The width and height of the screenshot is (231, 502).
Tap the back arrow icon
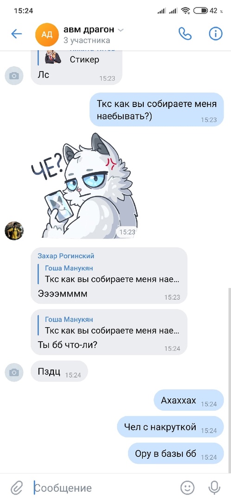point(16,33)
